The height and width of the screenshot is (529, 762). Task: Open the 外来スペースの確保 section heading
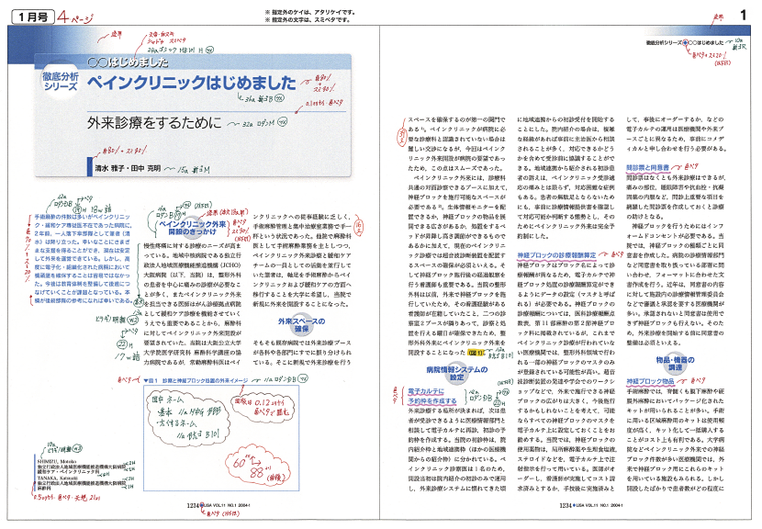pyautogui.click(x=303, y=323)
